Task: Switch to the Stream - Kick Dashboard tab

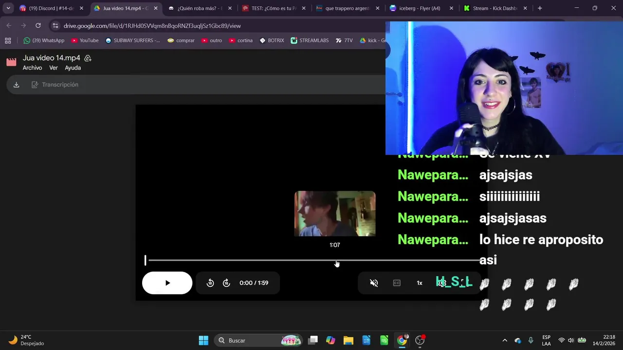Action: [x=495, y=8]
